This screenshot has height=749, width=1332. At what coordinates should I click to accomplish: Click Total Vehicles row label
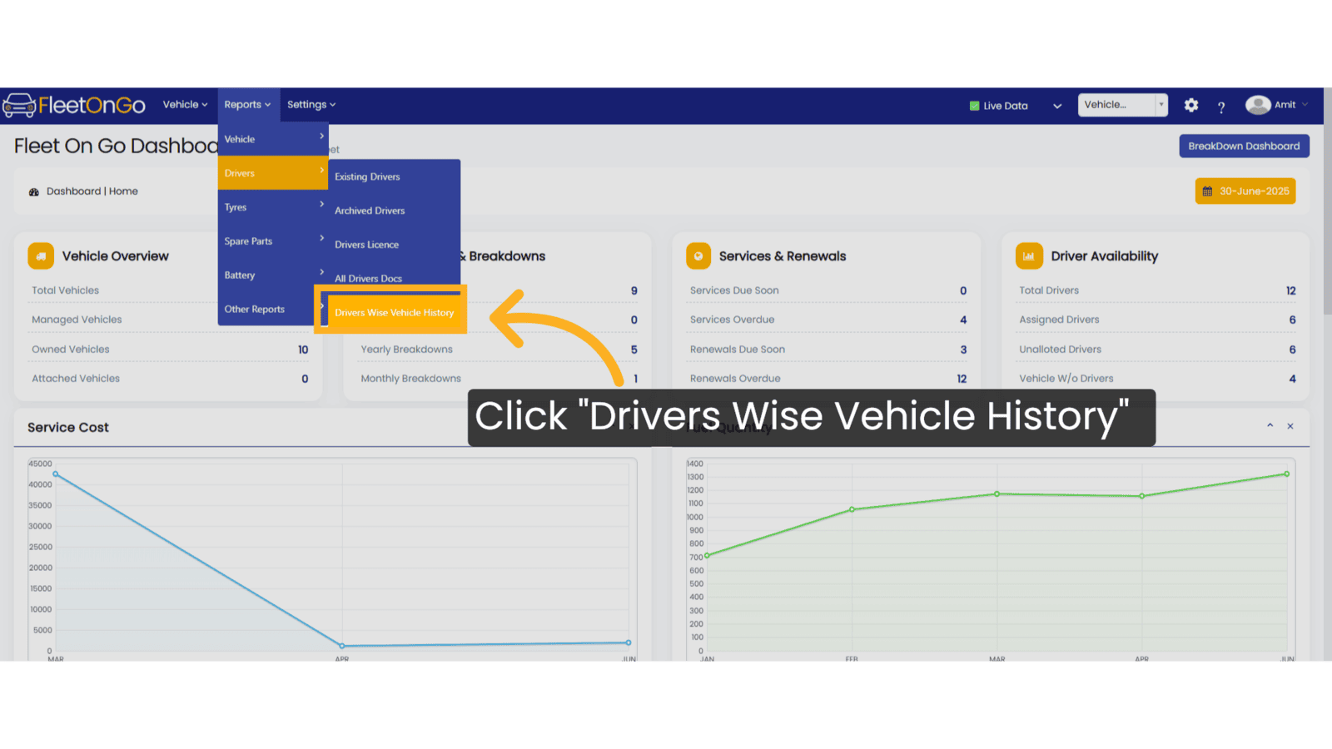click(65, 290)
